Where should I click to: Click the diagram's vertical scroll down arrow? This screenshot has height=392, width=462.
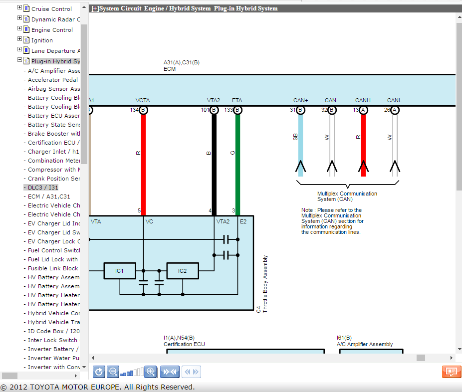point(459,350)
